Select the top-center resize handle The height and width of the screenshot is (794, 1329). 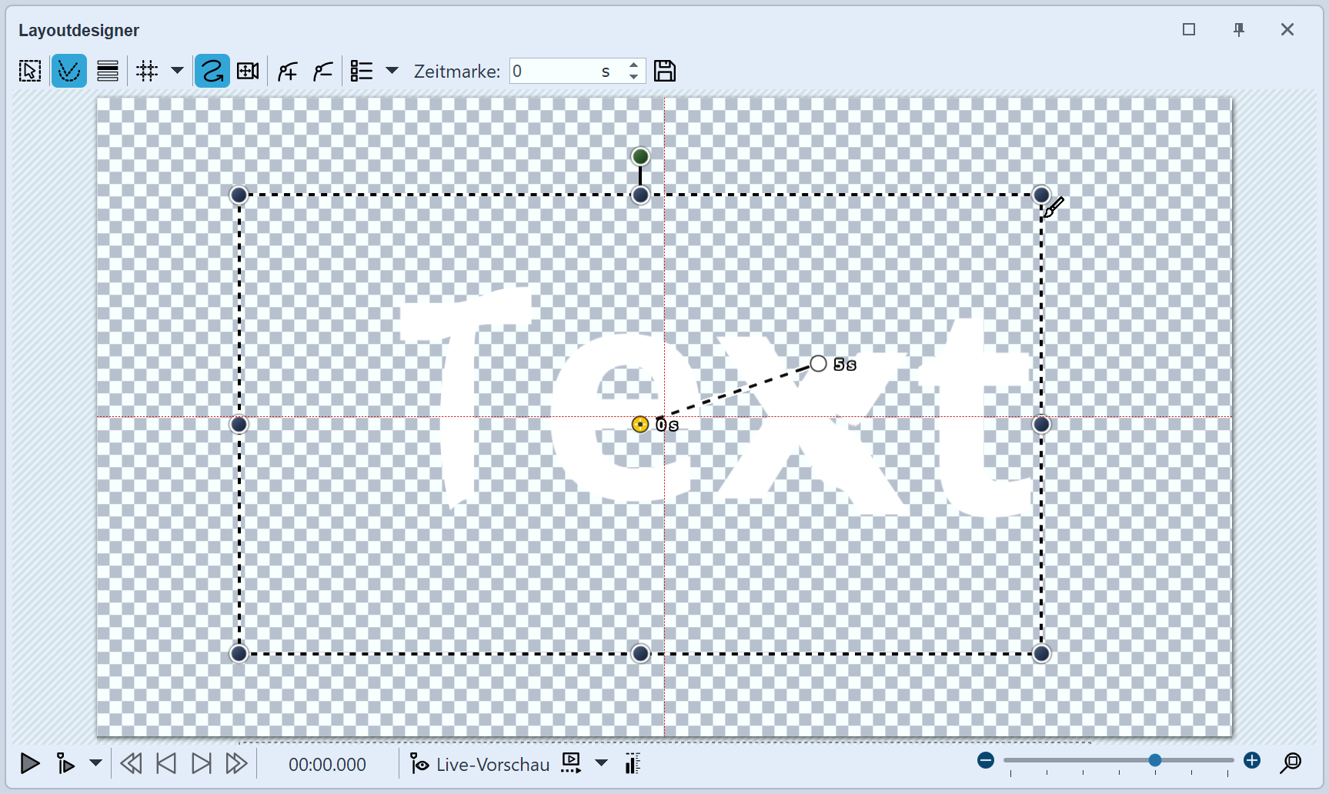coord(640,195)
